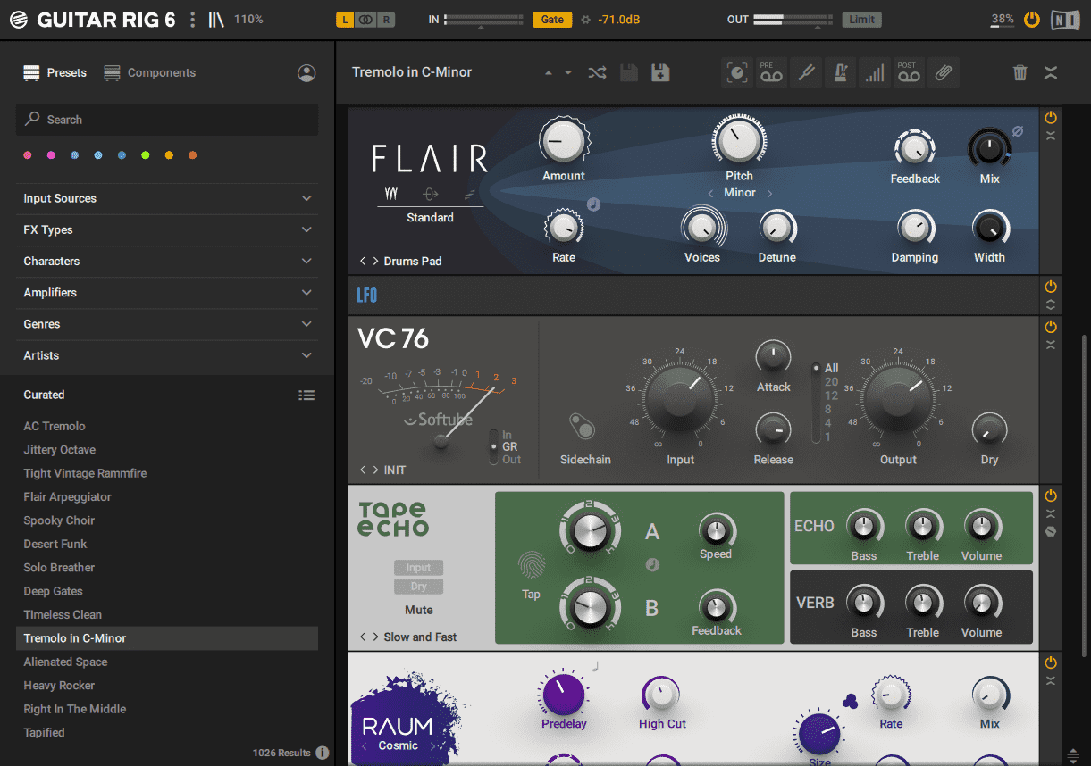Switch to Presets tab
The width and height of the screenshot is (1091, 766).
coord(55,73)
